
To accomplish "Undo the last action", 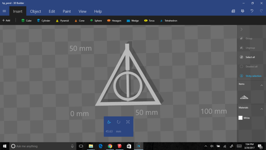I will 252,11.
